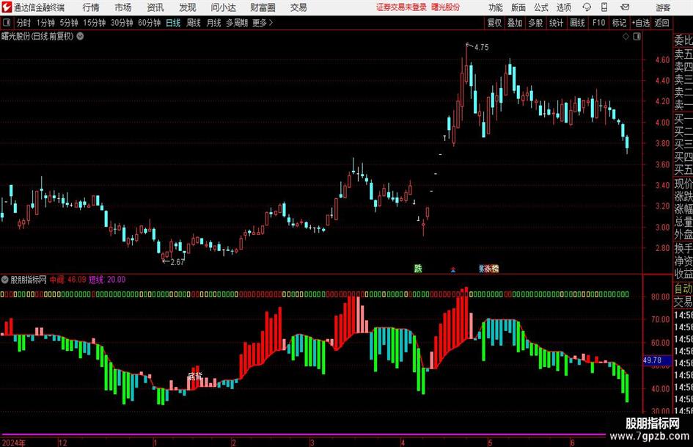Click the diamond icon above the chart
The height and width of the screenshot is (447, 693).
[626, 37]
